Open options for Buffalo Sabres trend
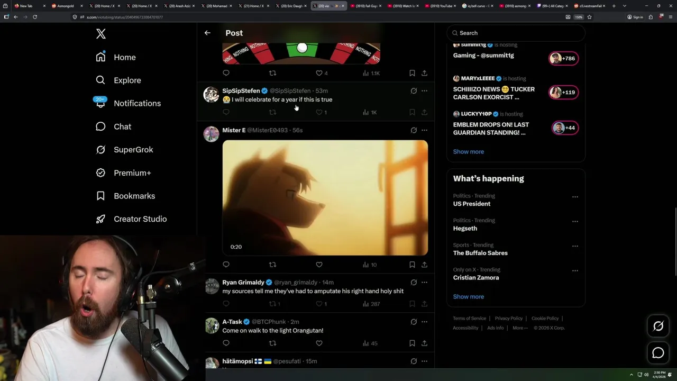Viewport: 677px width, 381px height. [575, 246]
